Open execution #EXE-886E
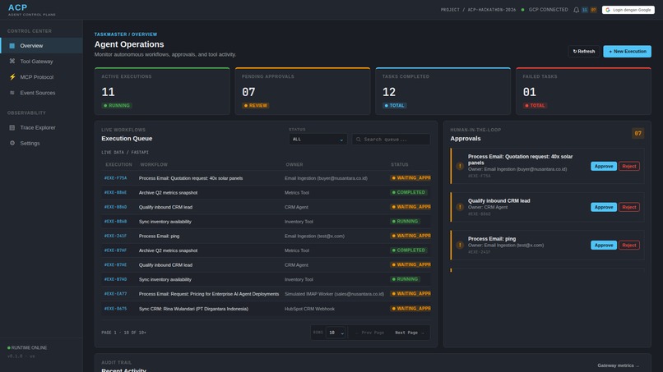The image size is (663, 372). click(115, 192)
